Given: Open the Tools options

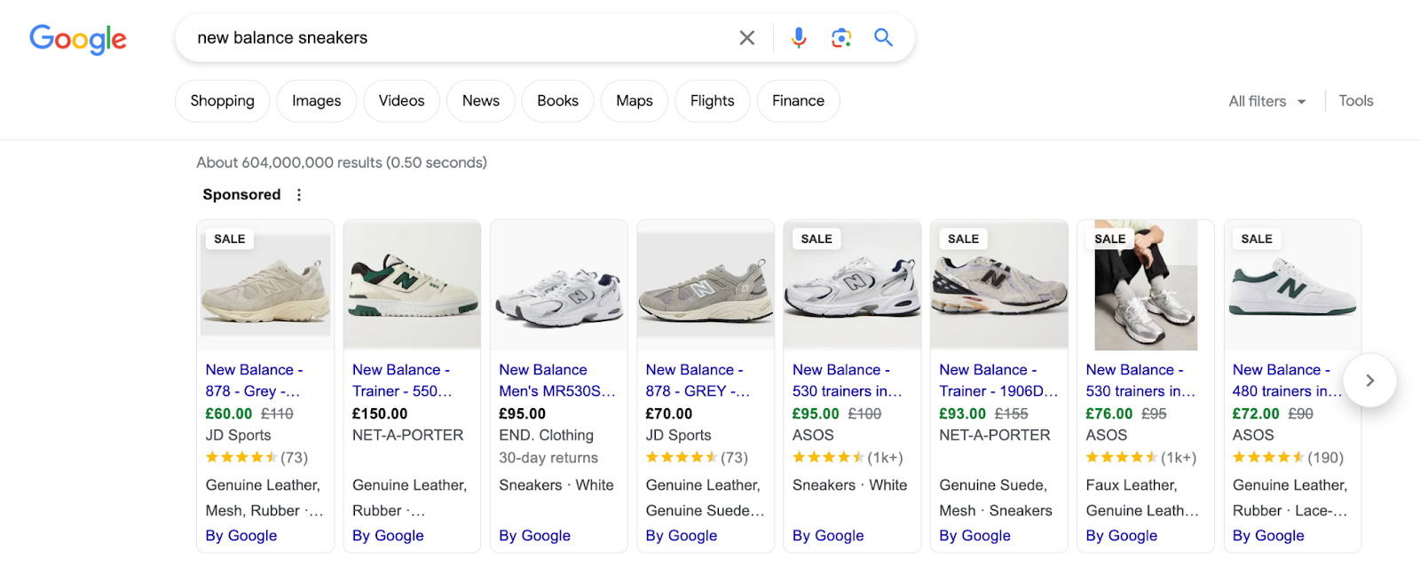Looking at the screenshot, I should [1355, 101].
